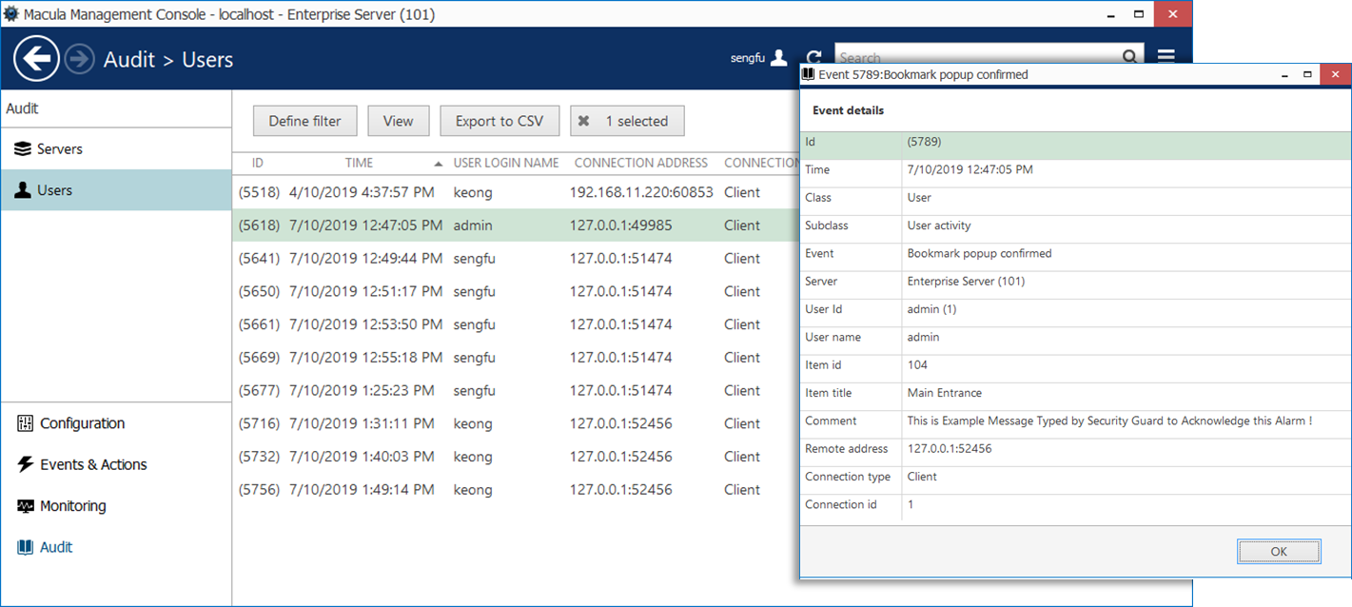Screen dimensions: 1352x607
Task: Sort by CONNECTION ADDRESS column header
Action: point(641,163)
